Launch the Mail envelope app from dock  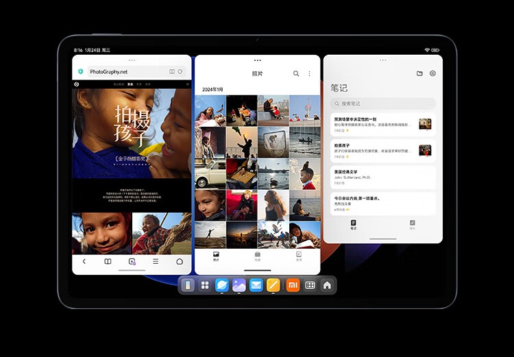256,285
